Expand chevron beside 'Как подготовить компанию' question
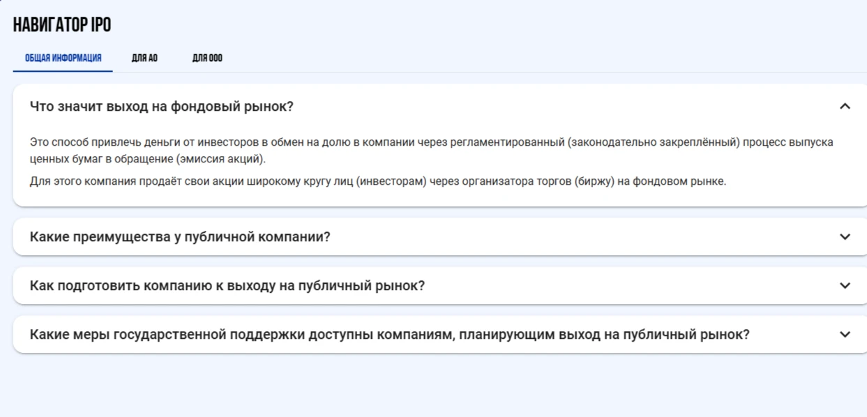The height and width of the screenshot is (417, 867). (845, 286)
